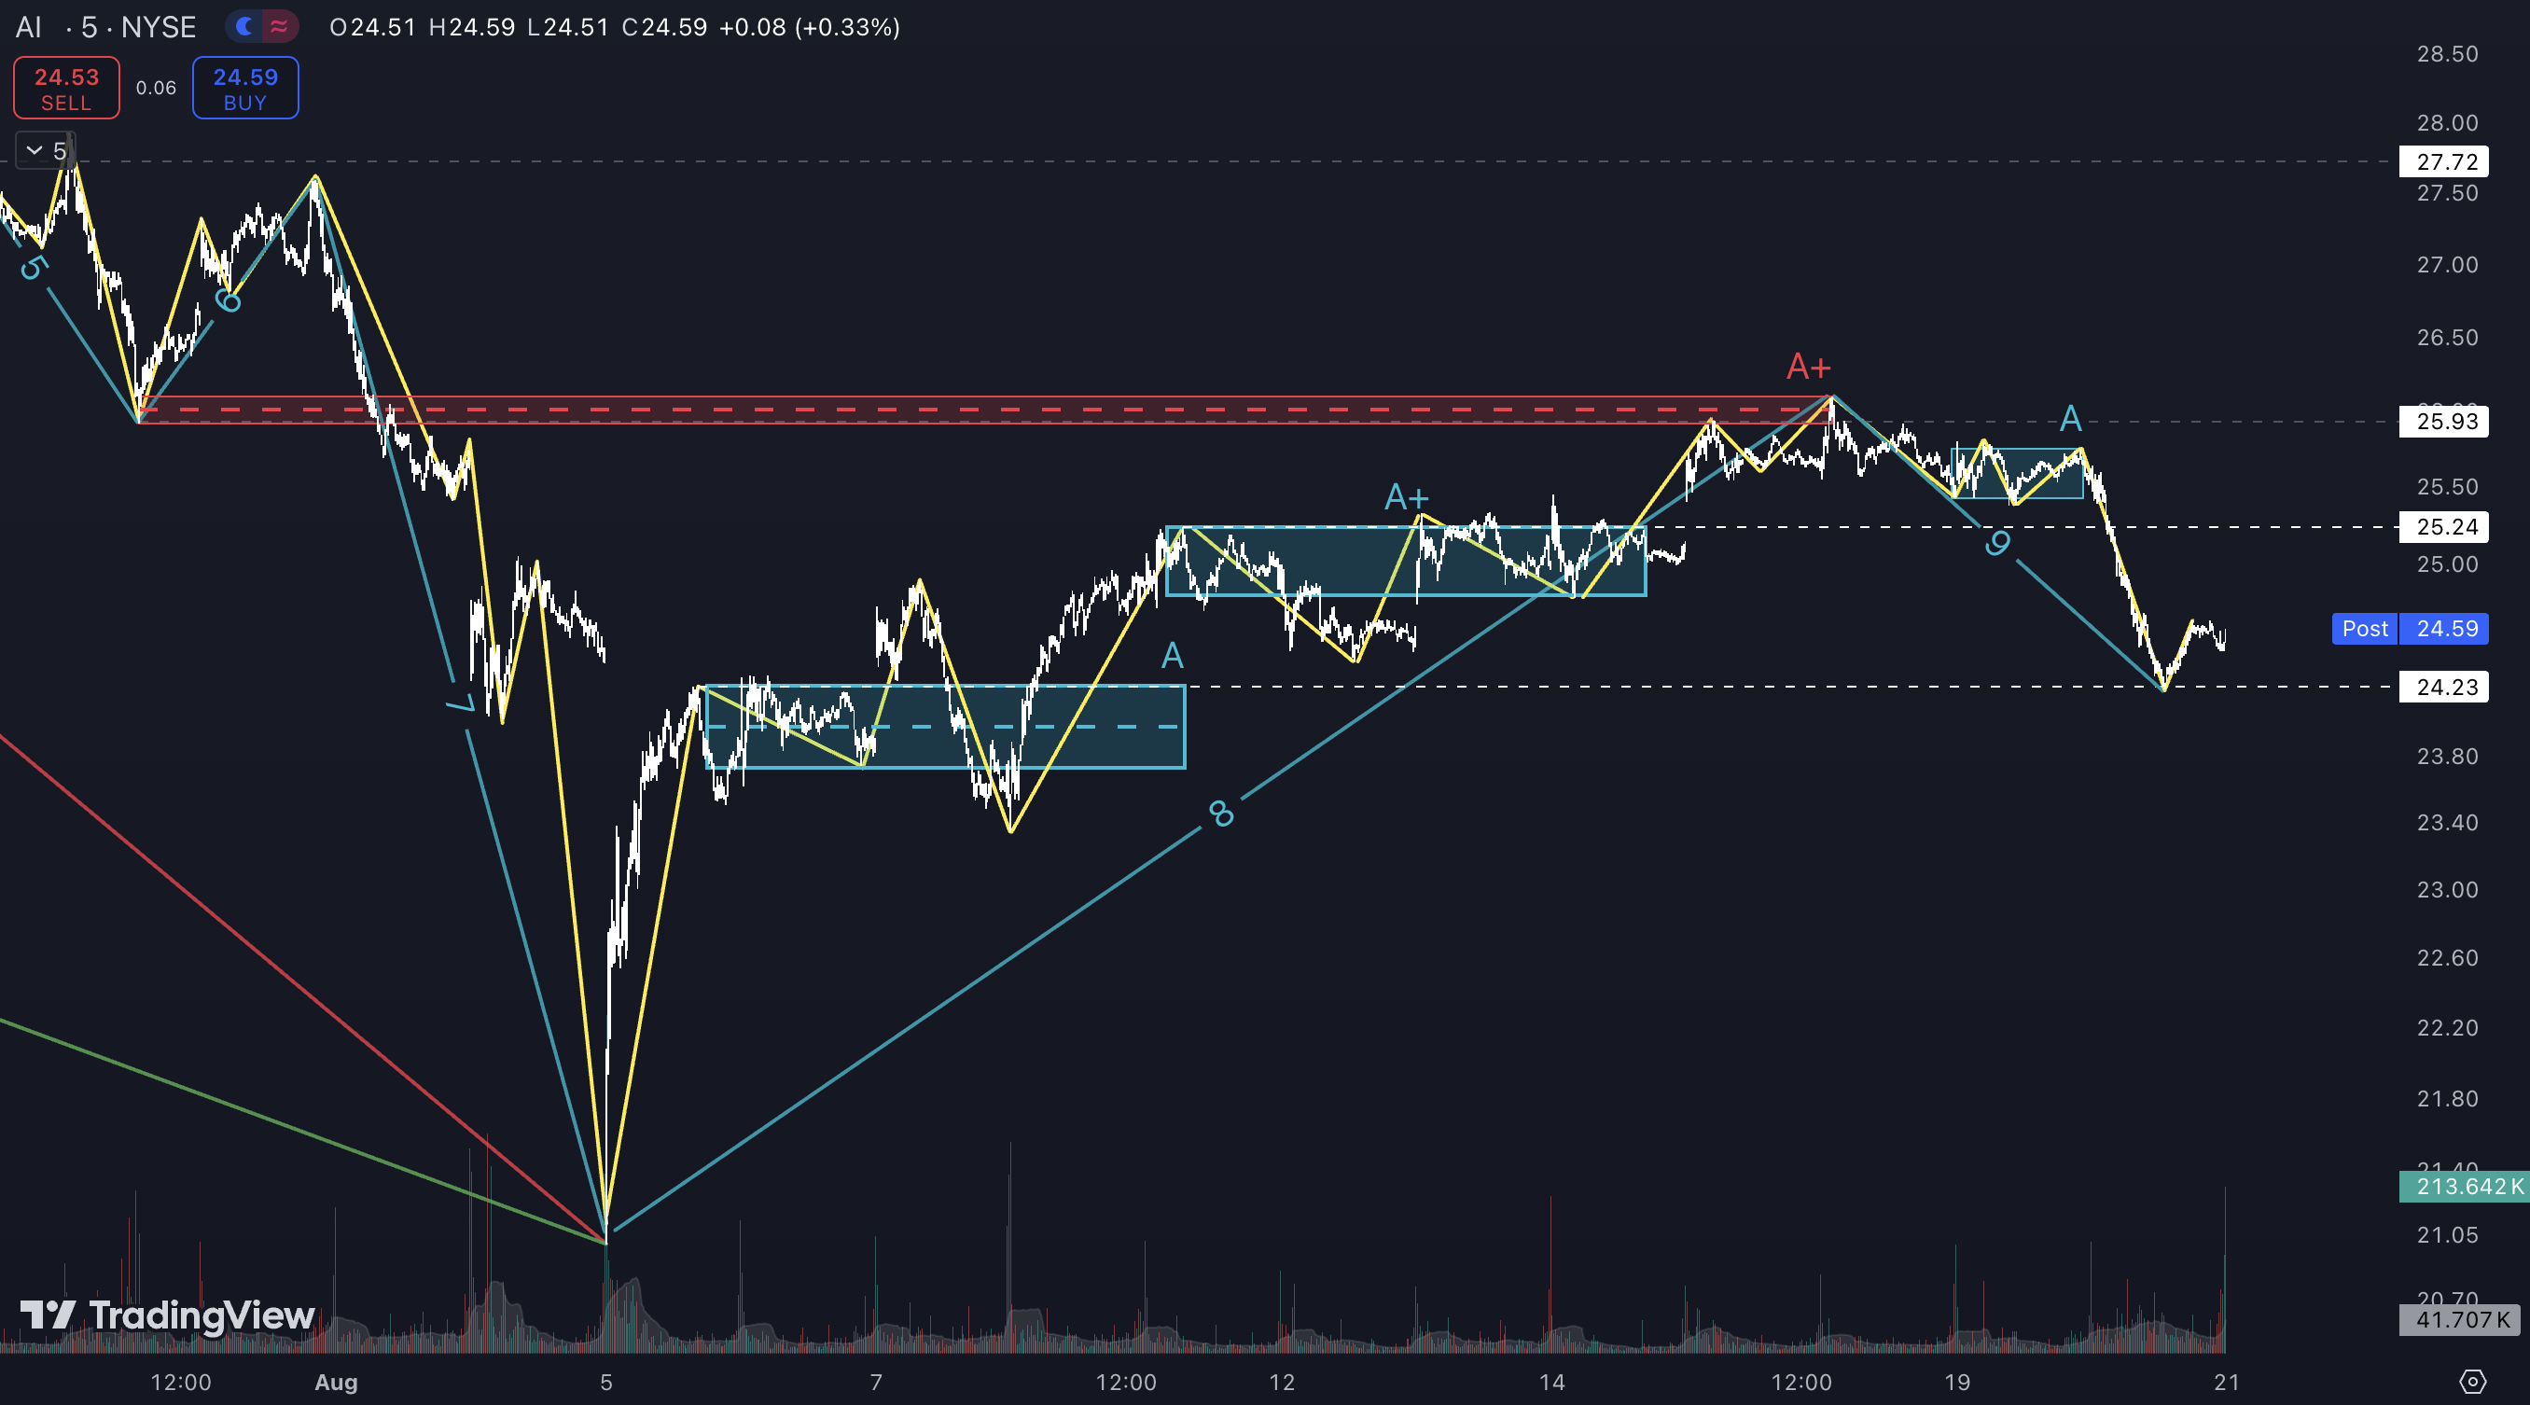Image resolution: width=2530 pixels, height=1405 pixels.
Task: Expand the collapsed indicators legend showing 5
Action: point(45,150)
